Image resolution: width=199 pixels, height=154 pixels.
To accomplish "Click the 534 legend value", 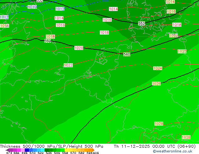I will click(x=49, y=153).
